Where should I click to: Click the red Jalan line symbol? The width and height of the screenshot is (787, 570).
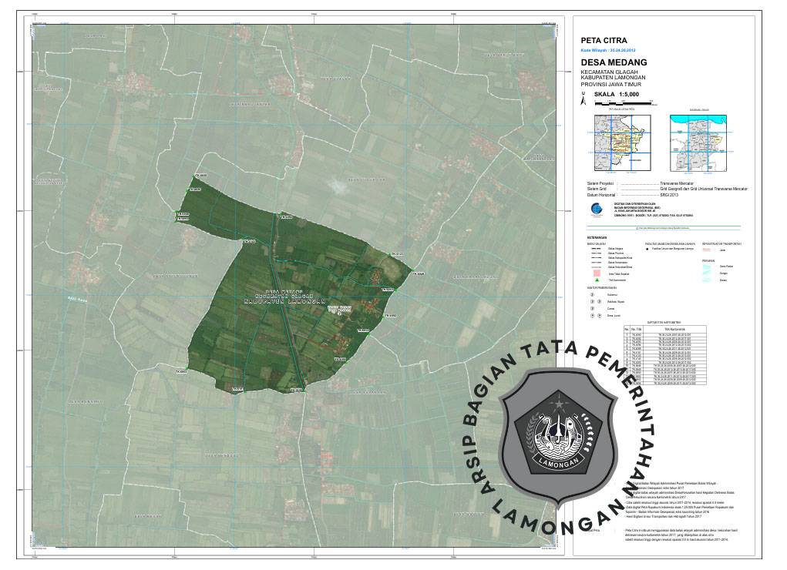(706, 250)
